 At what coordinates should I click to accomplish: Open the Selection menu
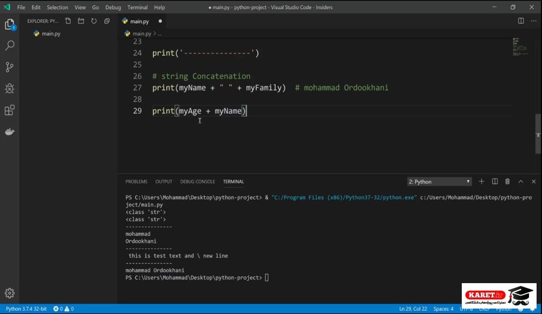coord(57,7)
